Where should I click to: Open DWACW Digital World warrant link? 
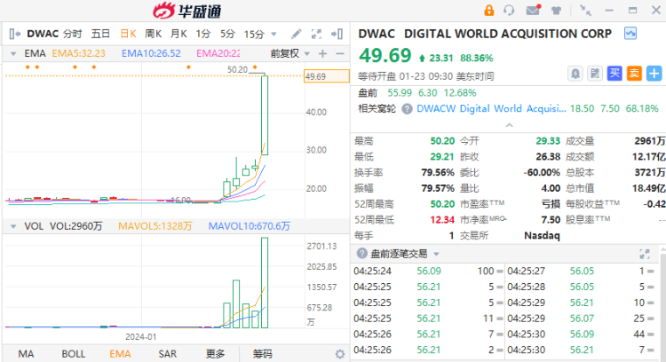(x=491, y=108)
